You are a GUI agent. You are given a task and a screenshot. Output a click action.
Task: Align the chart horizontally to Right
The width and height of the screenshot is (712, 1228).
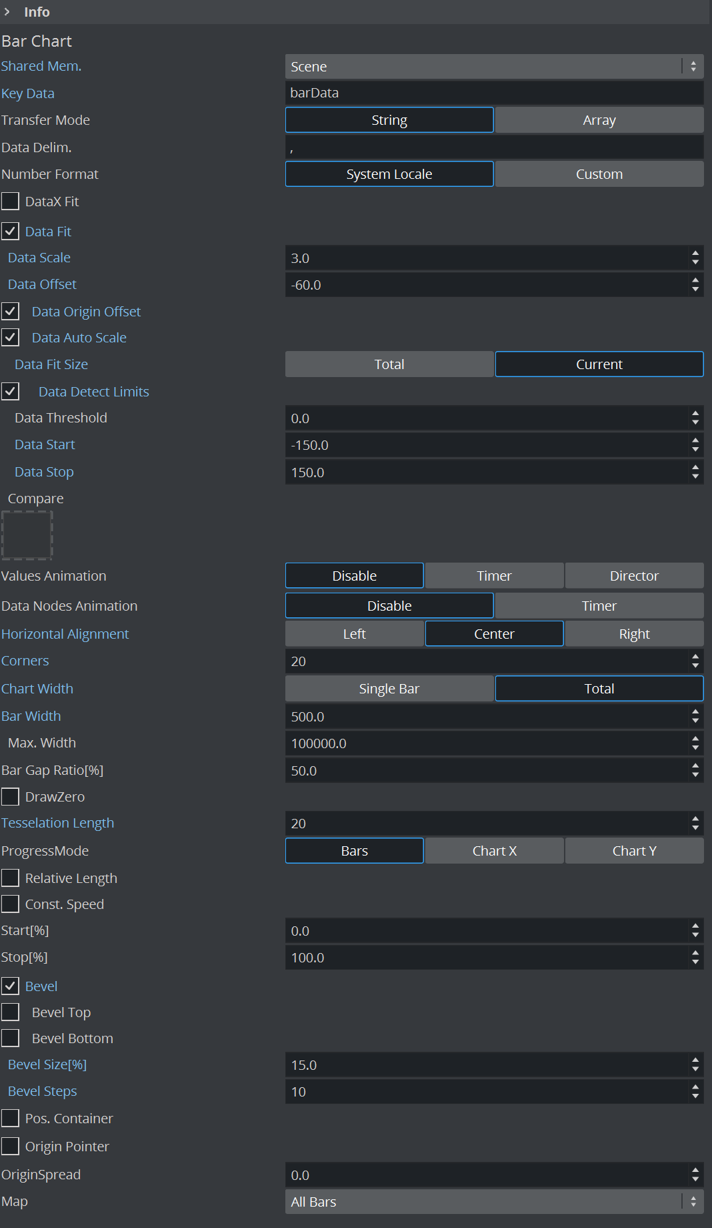[634, 634]
